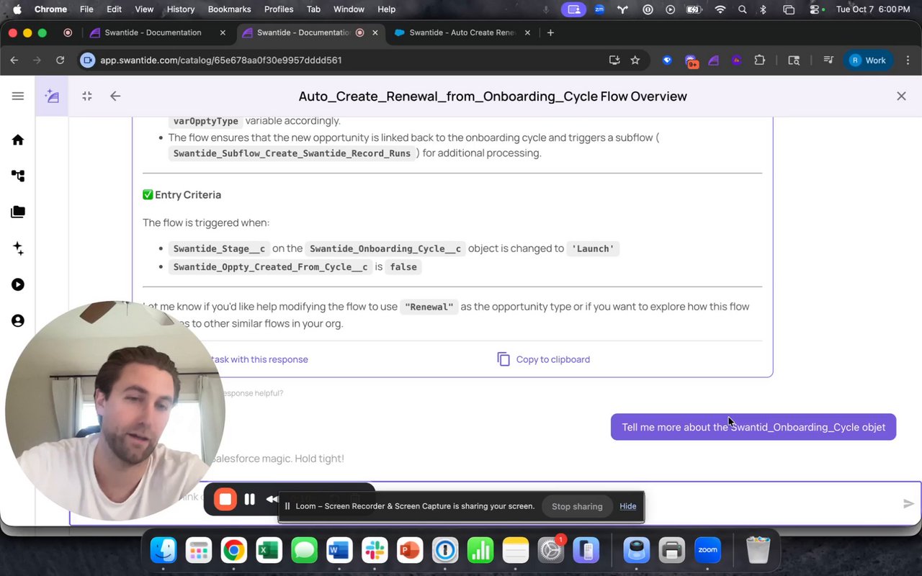Rewind the Loom recording
This screenshot has width=922, height=576.
pos(272,499)
